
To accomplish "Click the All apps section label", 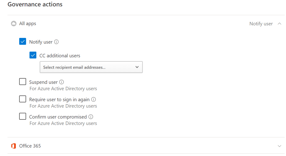I will (28, 24).
